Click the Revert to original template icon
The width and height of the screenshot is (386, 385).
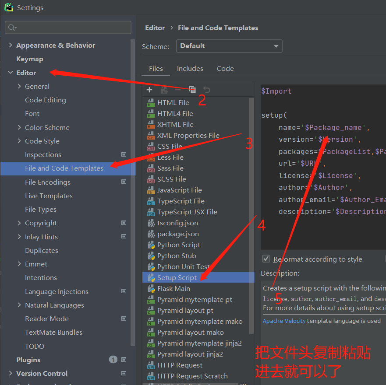(x=207, y=90)
